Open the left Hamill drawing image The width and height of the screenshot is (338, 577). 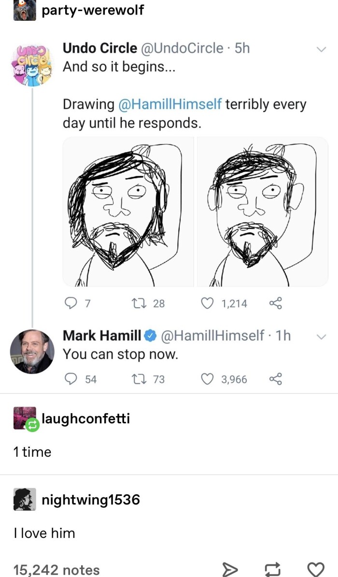coord(128,212)
